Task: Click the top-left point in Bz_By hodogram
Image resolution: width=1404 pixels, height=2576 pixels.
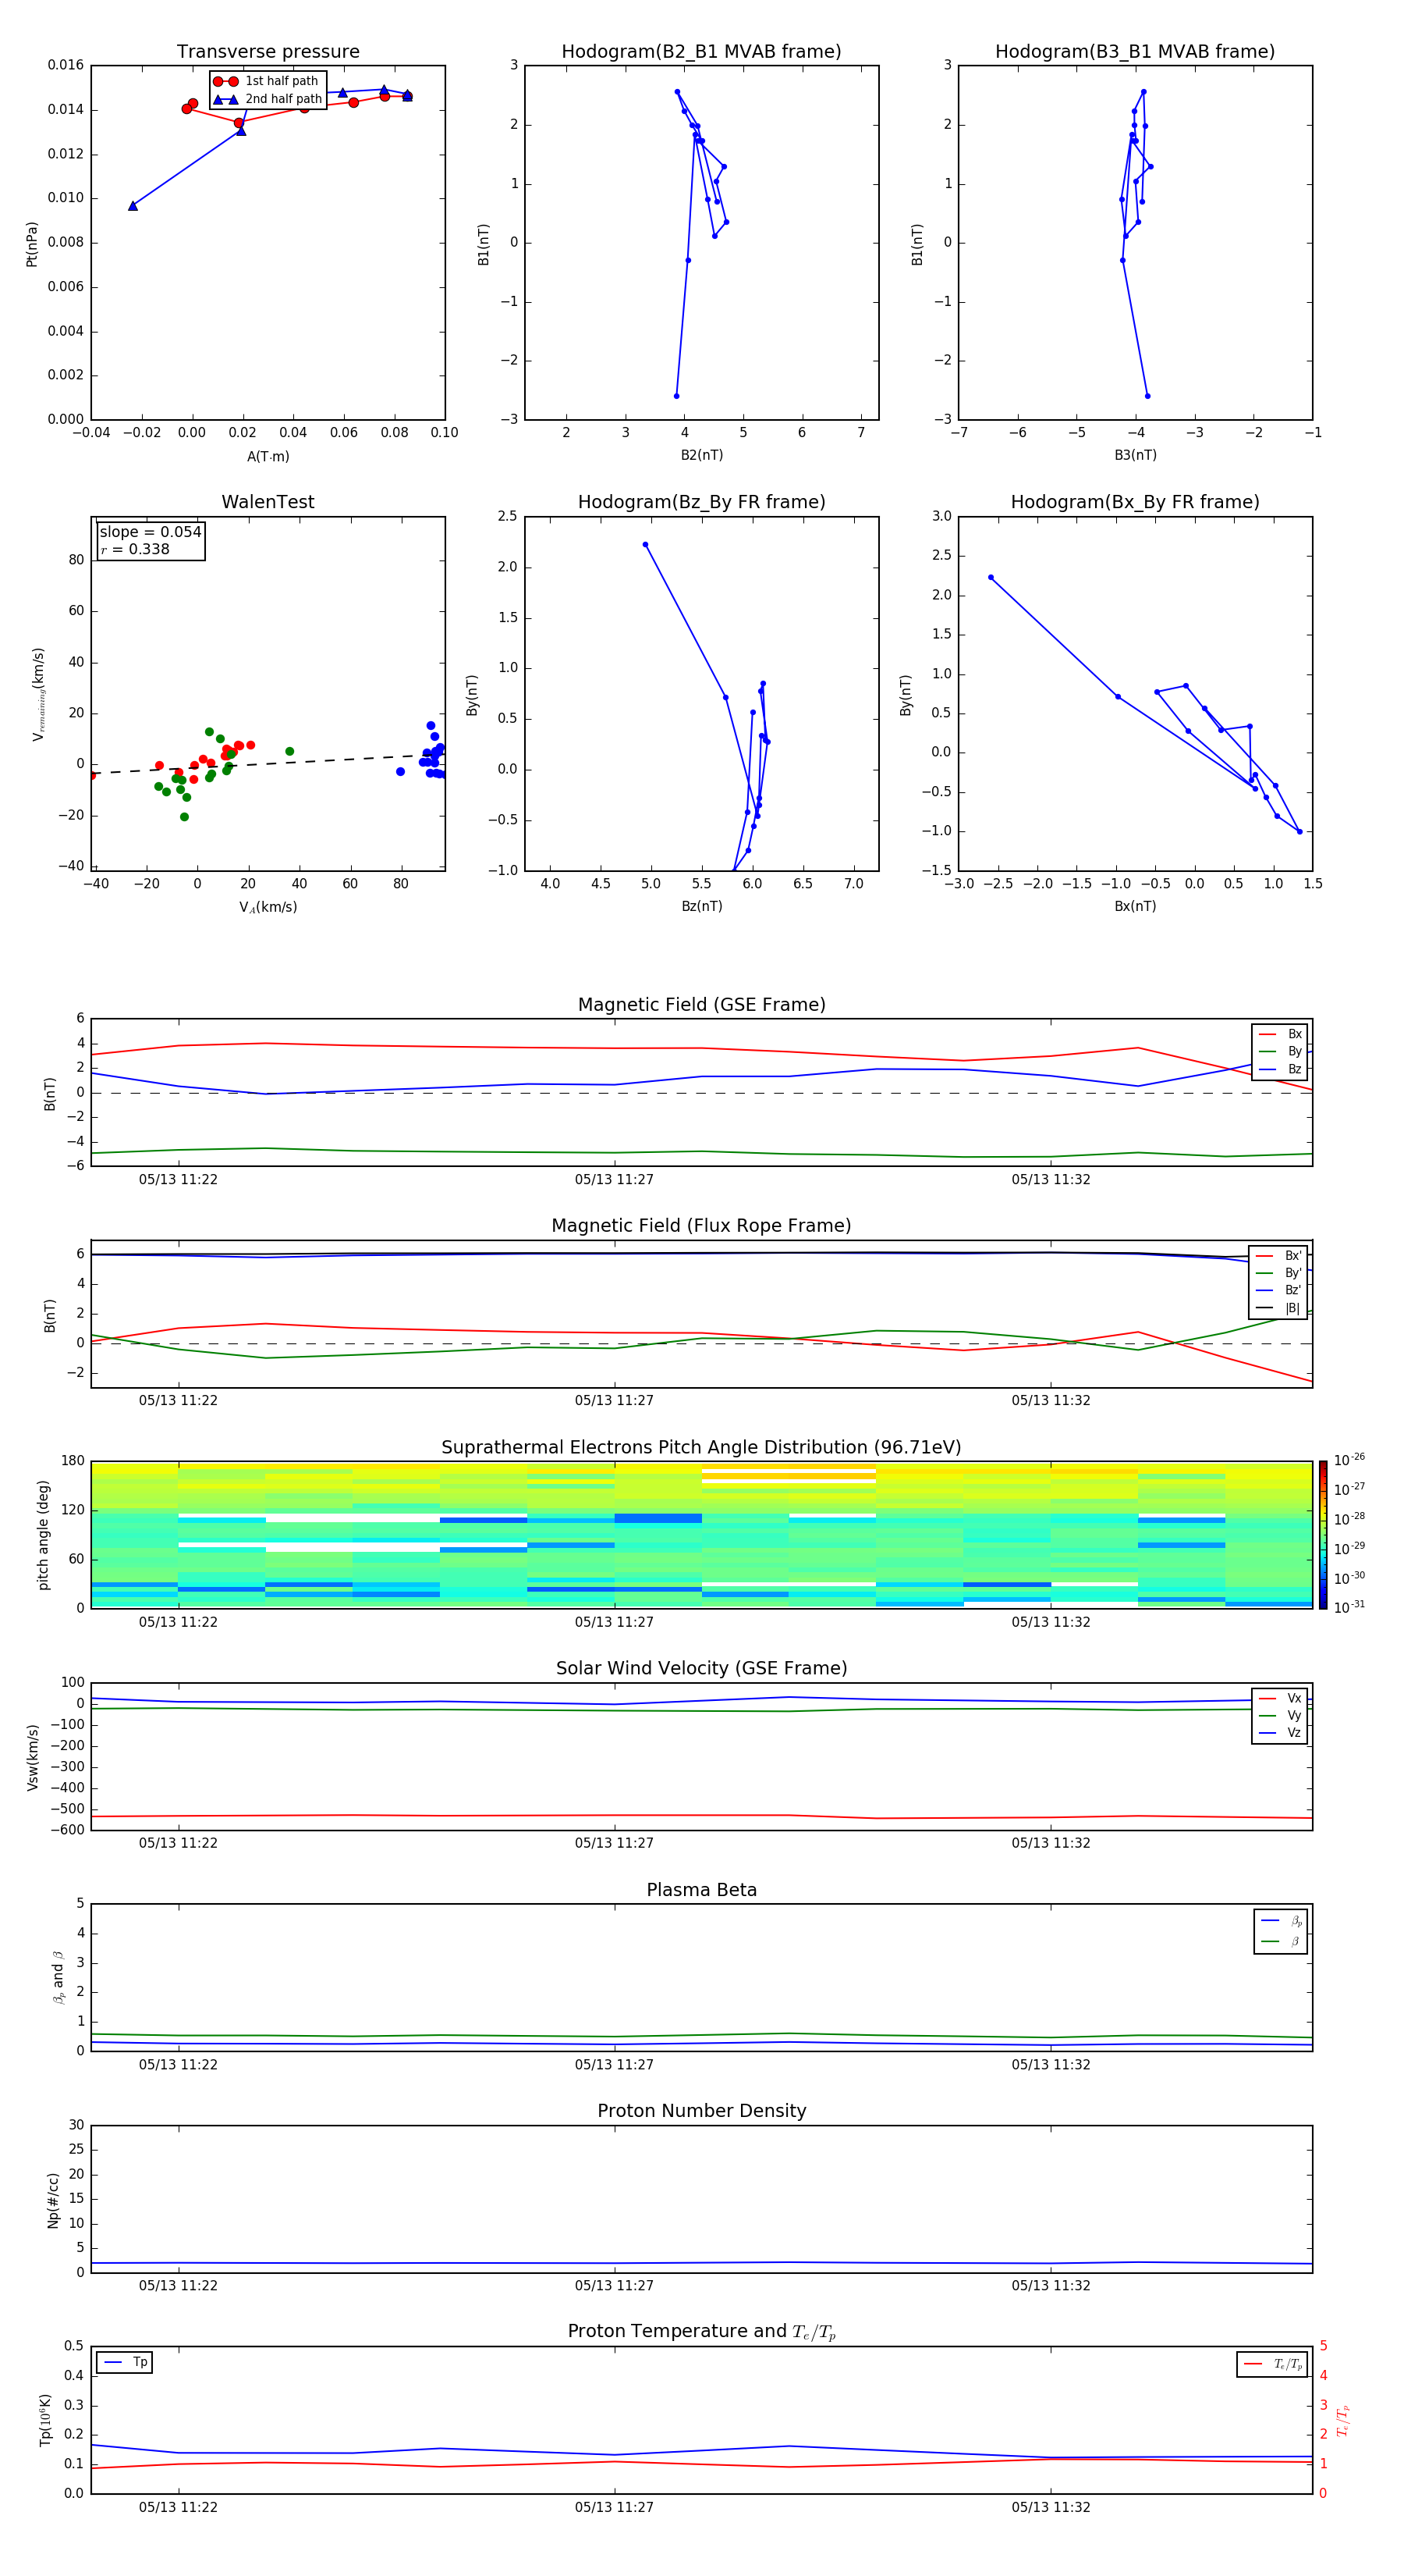Action: 646,545
